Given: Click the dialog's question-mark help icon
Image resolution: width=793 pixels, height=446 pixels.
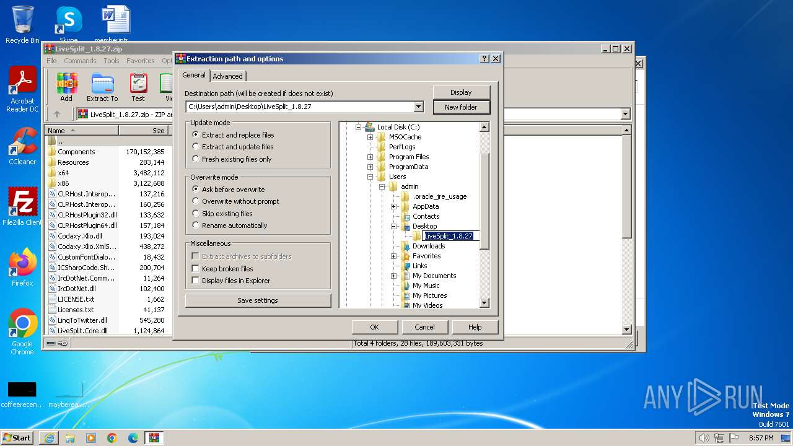Looking at the screenshot, I should tap(484, 59).
